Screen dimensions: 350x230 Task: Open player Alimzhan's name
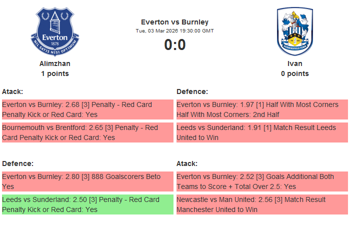55,63
